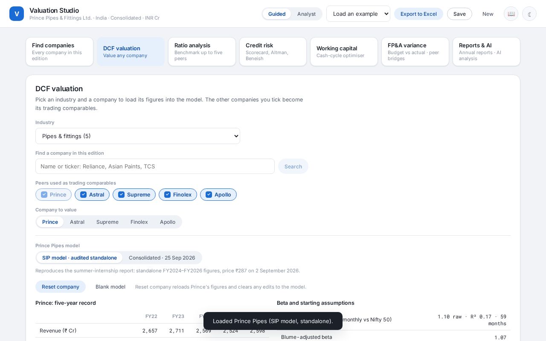Select Finolex as company to value

point(139,222)
